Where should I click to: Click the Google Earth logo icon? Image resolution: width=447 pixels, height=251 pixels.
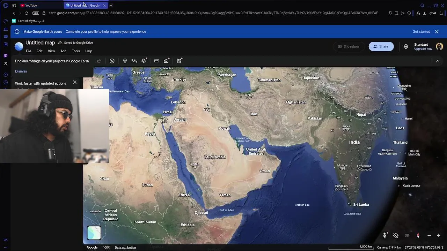pos(19,46)
